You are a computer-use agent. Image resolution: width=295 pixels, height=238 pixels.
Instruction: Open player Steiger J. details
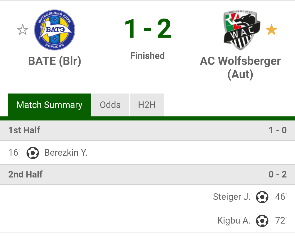point(232,197)
